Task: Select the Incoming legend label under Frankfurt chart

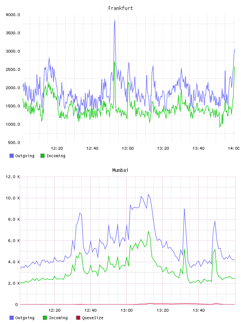Action: (56, 156)
